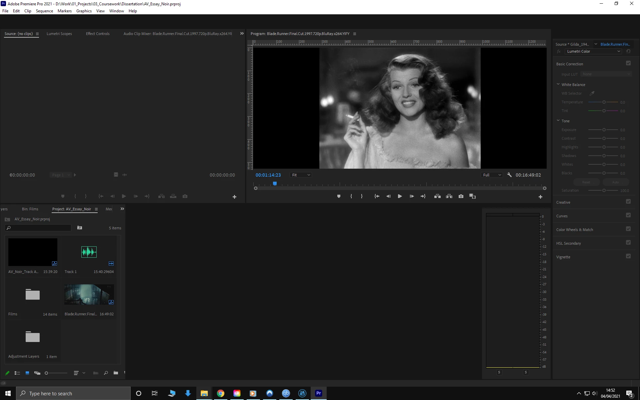Click the Add Marker icon in Program monitor
Viewport: 640px width, 400px height.
point(339,196)
